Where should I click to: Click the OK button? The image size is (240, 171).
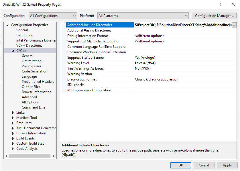181,165
